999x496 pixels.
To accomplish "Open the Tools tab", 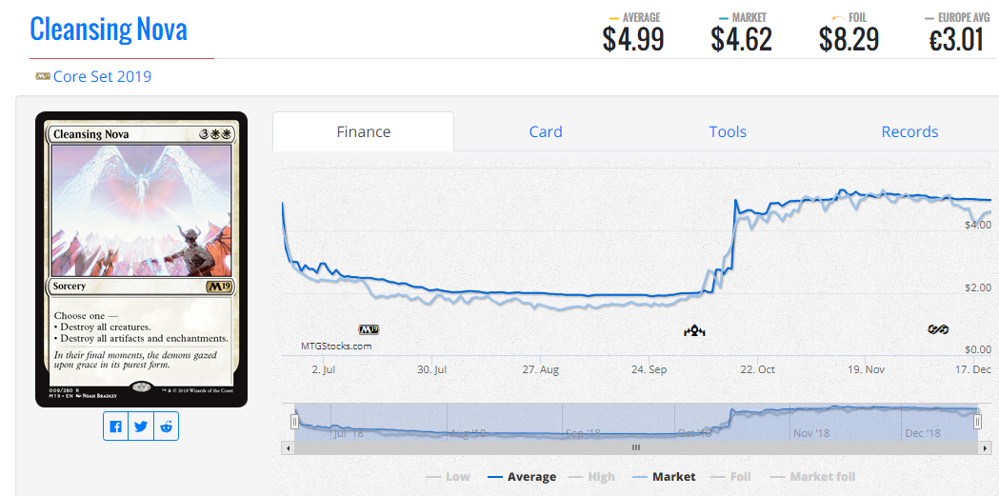I will pyautogui.click(x=728, y=131).
